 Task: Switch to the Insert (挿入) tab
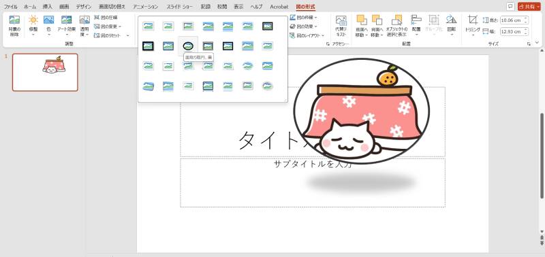pyautogui.click(x=48, y=7)
